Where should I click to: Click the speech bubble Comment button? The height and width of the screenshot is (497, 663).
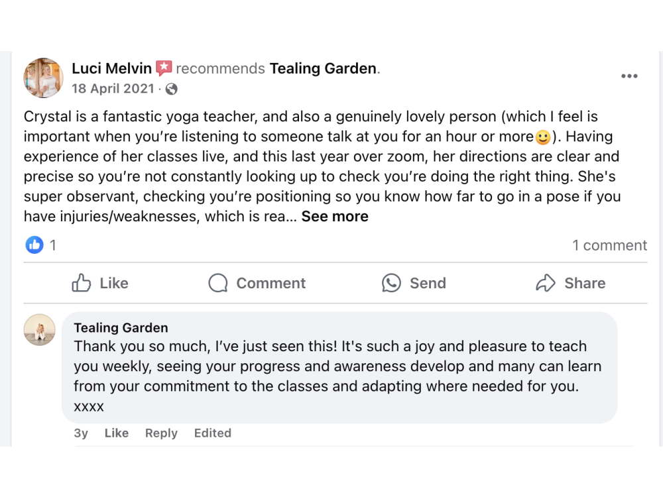tap(257, 283)
